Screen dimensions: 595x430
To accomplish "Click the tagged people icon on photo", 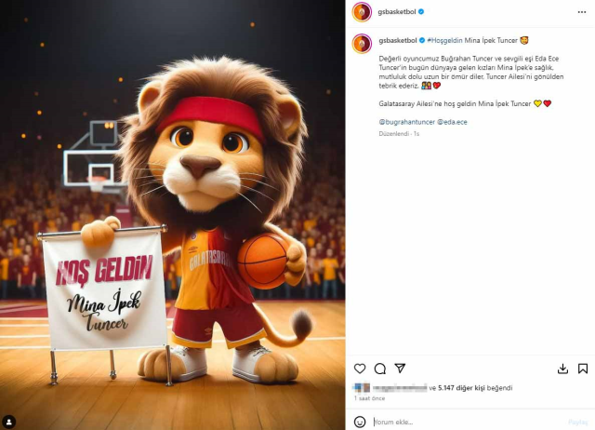I will tap(9, 421).
